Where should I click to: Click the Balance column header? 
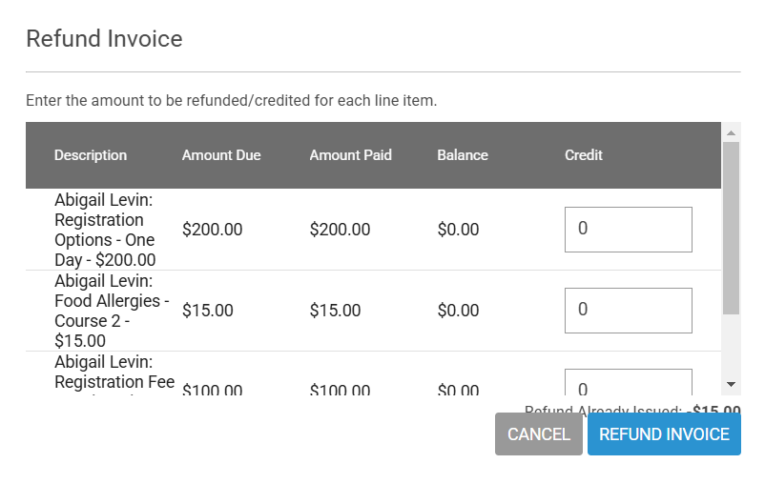(463, 155)
